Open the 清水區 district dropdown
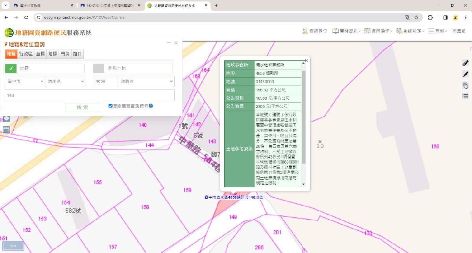The width and height of the screenshot is (472, 253). click(65, 81)
